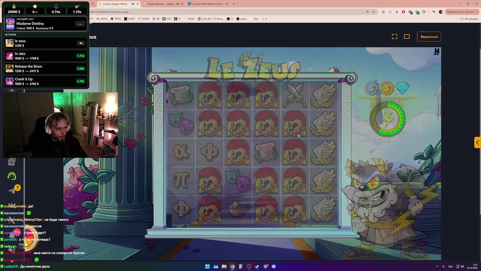Collapse the Madame Destiny current slot panel
Screen dimensions: 481x271
tap(80, 24)
